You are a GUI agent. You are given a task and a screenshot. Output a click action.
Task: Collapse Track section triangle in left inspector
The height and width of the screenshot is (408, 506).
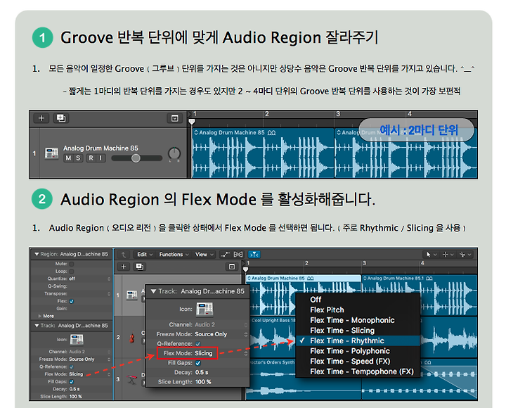coord(37,326)
